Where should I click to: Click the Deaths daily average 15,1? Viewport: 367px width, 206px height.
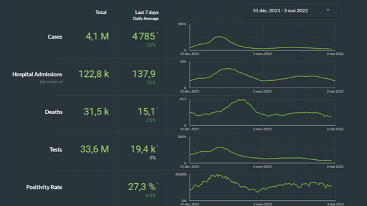point(143,112)
